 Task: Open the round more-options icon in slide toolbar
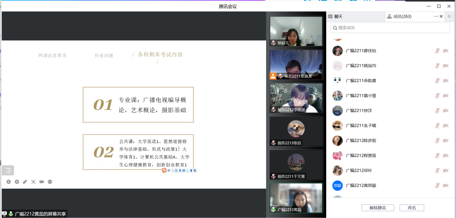coord(50,182)
